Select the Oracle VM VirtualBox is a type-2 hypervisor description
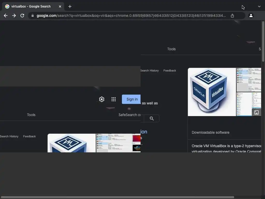 (226, 148)
